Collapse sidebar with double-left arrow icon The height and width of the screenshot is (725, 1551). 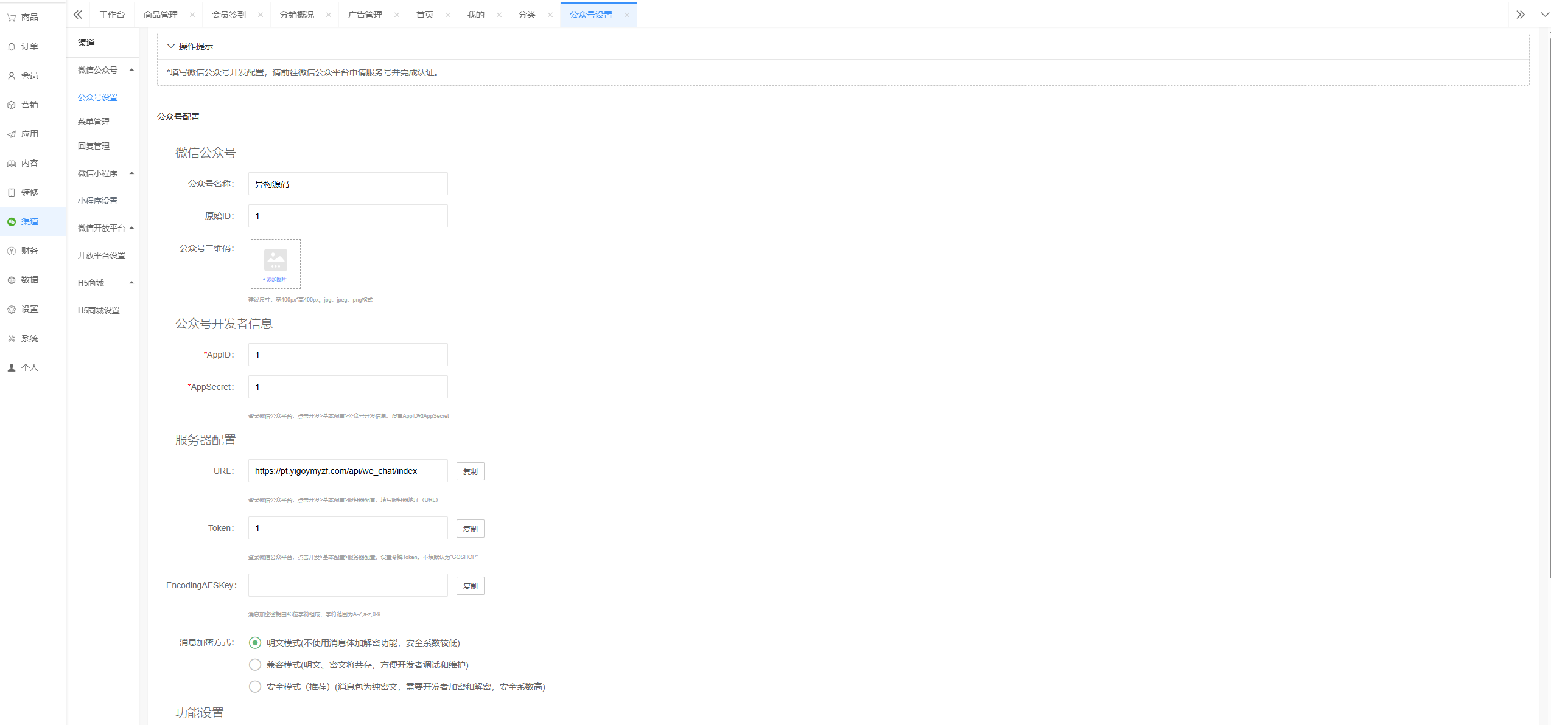click(x=78, y=15)
